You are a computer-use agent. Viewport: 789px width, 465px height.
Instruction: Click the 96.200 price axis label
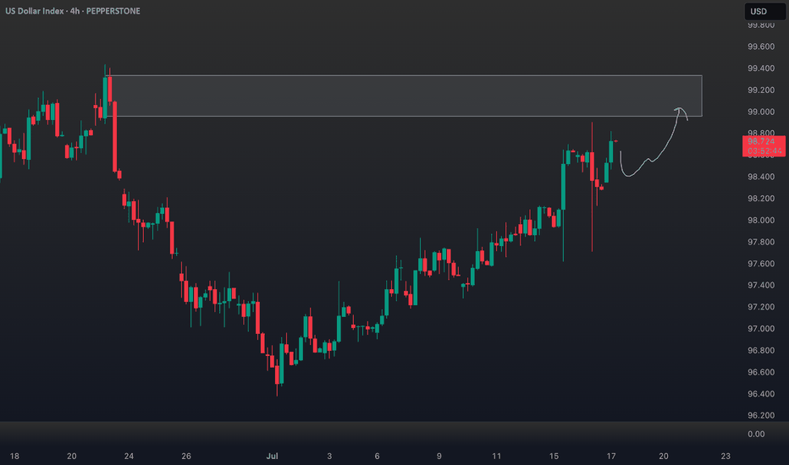click(761, 415)
